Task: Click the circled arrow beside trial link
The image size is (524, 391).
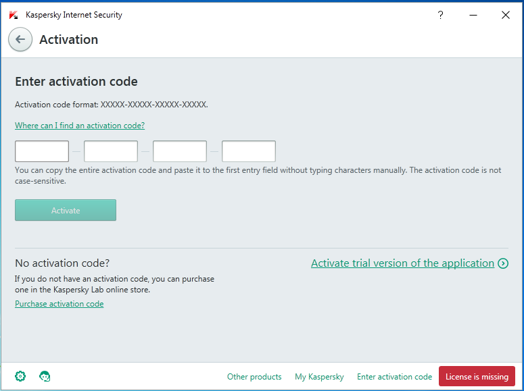Action: [503, 263]
